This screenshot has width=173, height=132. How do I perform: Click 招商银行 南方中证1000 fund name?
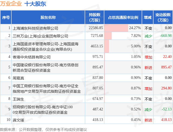coord(43,110)
